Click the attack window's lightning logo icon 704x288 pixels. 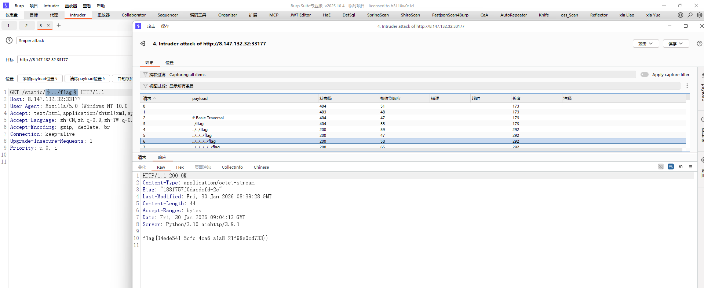pyautogui.click(x=138, y=26)
